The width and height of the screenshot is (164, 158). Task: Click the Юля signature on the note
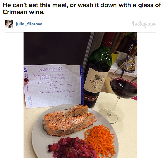click(x=68, y=96)
